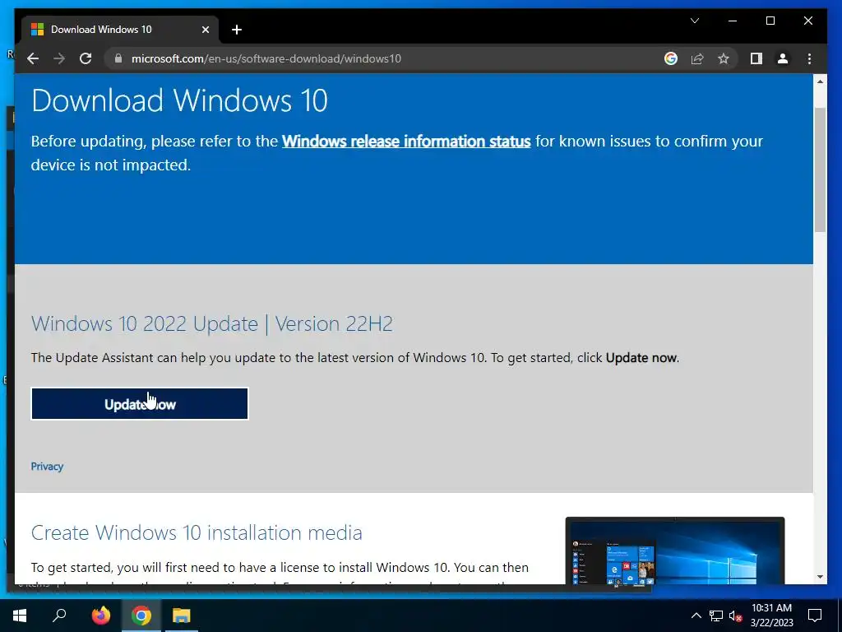
Task: Open File Explorer from the taskbar
Action: pyautogui.click(x=182, y=616)
